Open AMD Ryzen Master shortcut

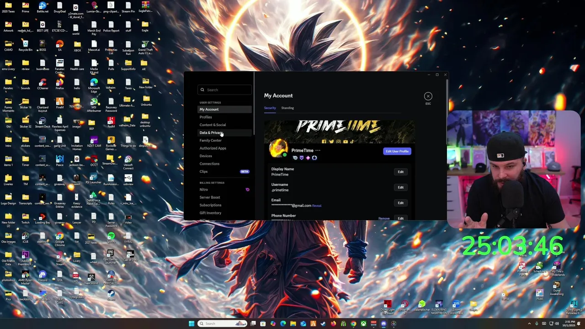click(x=25, y=277)
